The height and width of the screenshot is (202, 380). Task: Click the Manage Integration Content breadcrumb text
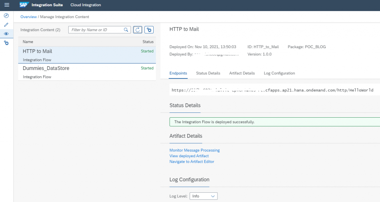[65, 17]
